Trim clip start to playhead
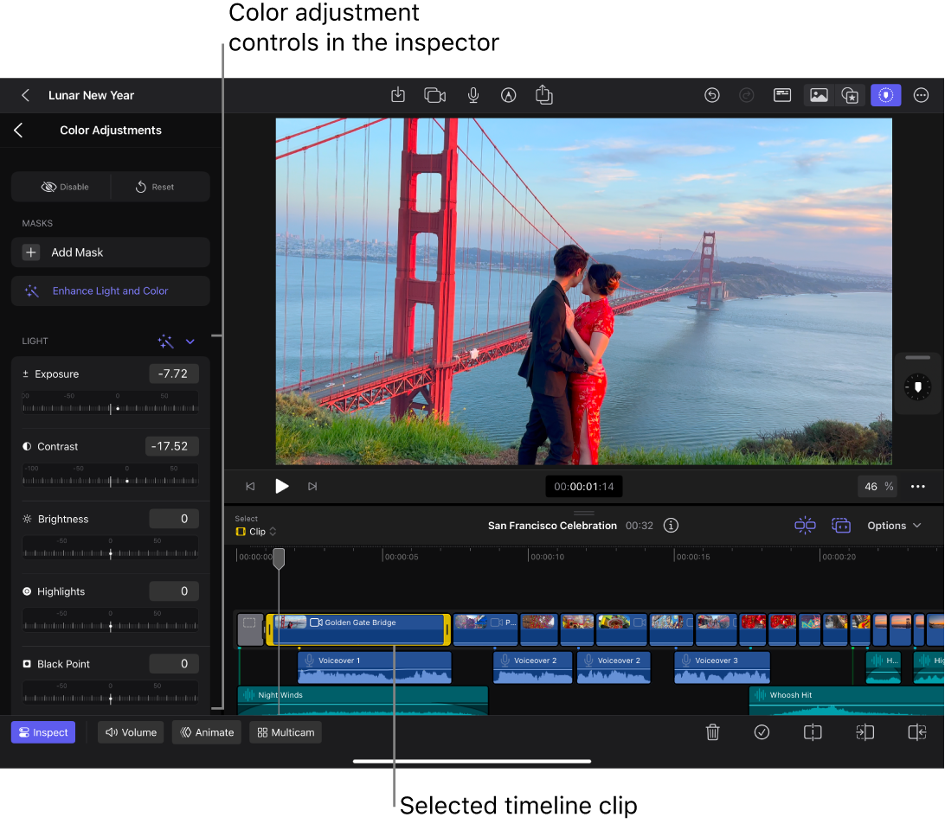This screenshot has width=945, height=830. (865, 732)
